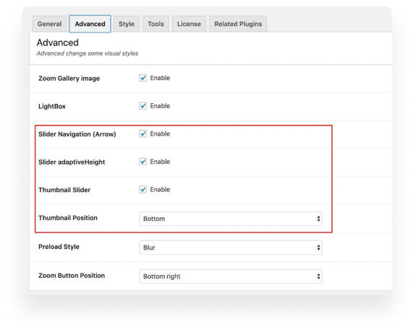Uncheck the Thumbnail Slider Enable checkbox
Screen dimensions: 414x332
(143, 190)
